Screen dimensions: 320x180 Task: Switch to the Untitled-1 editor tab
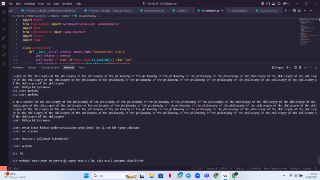(180, 10)
